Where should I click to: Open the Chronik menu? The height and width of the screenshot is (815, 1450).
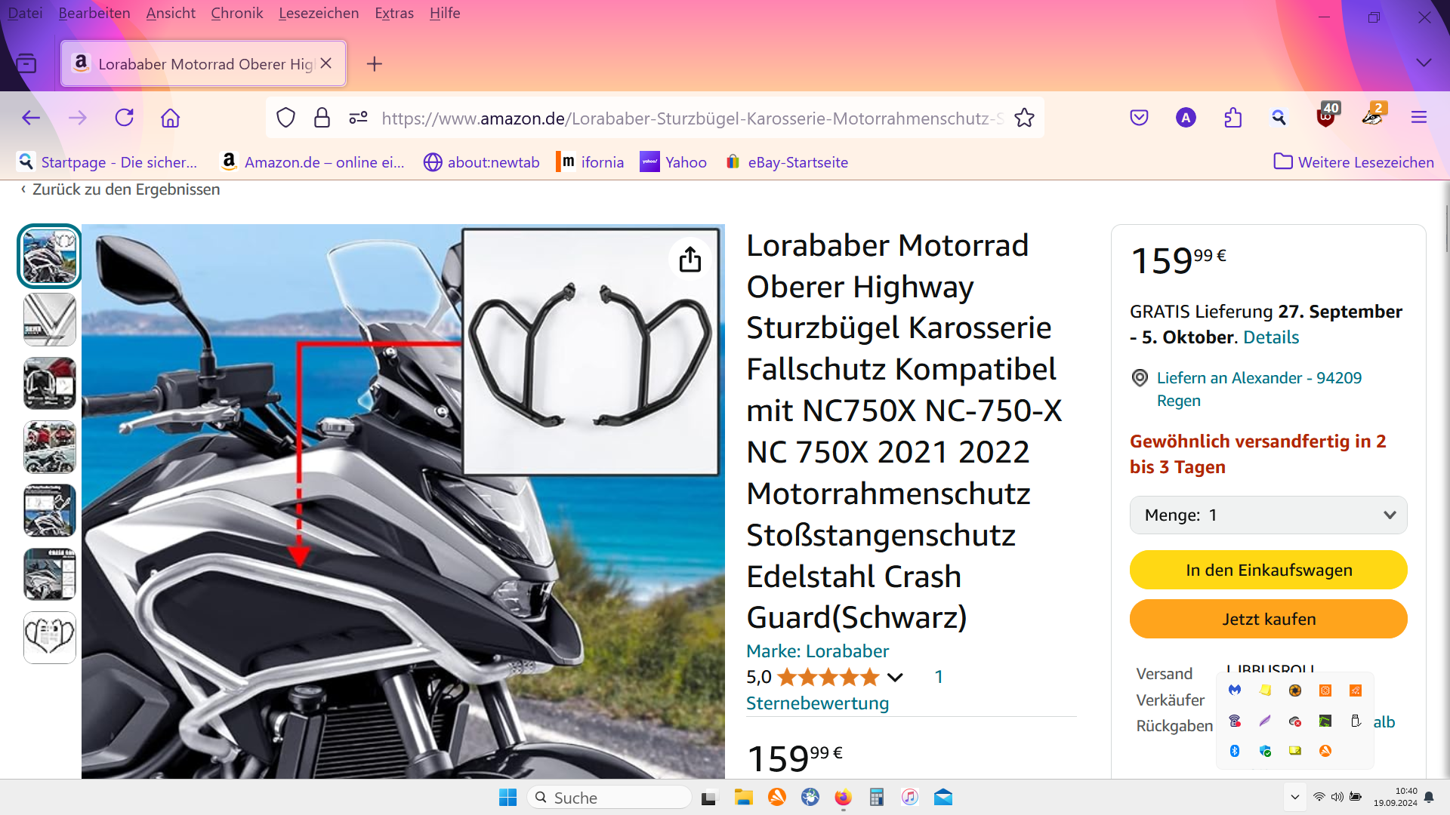(x=237, y=13)
